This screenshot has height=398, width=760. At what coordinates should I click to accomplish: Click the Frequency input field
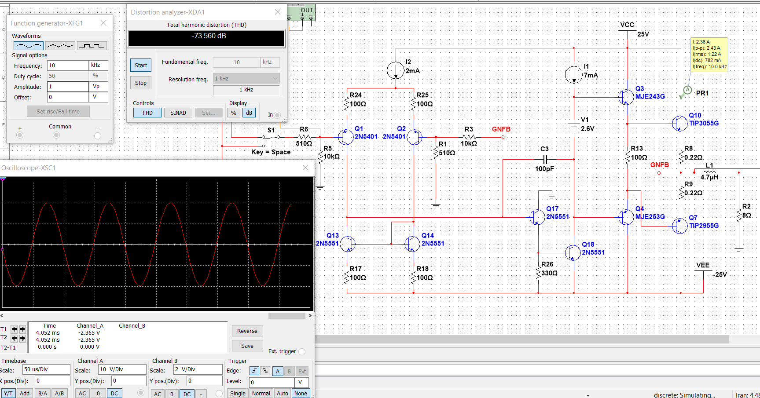(x=68, y=65)
